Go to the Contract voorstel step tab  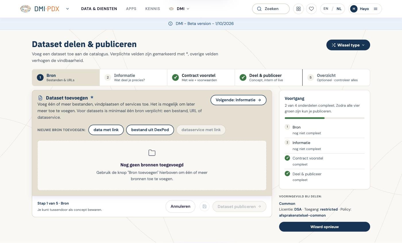(x=201, y=77)
